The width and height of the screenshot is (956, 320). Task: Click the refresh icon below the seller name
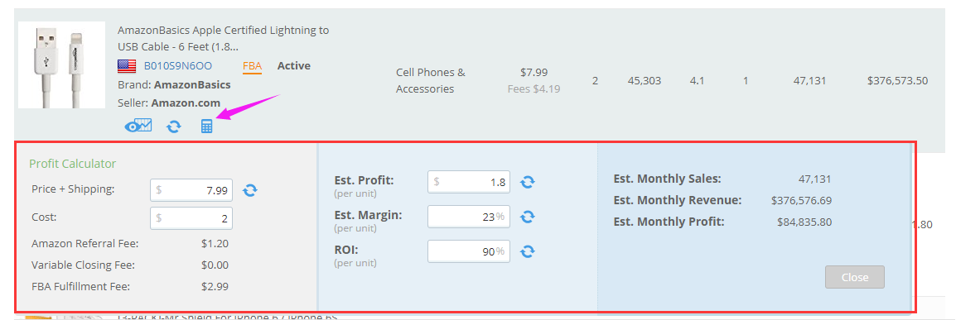click(x=174, y=127)
